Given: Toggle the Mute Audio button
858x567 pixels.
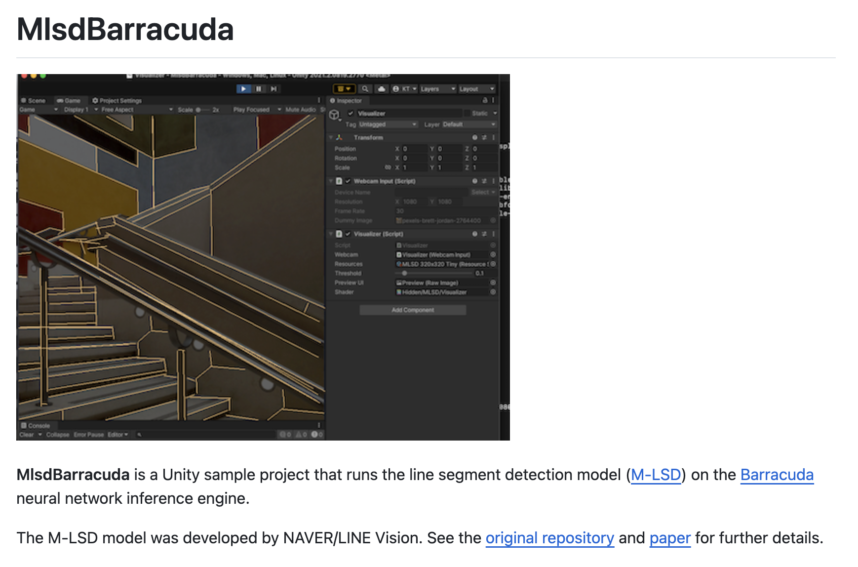Looking at the screenshot, I should click(300, 110).
